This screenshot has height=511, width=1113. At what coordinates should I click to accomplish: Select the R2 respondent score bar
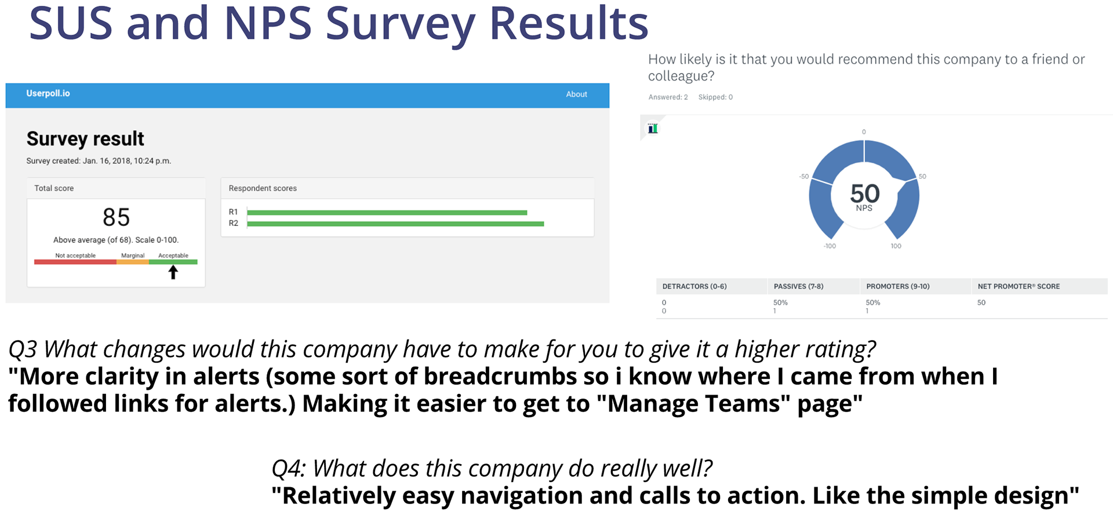pos(395,224)
